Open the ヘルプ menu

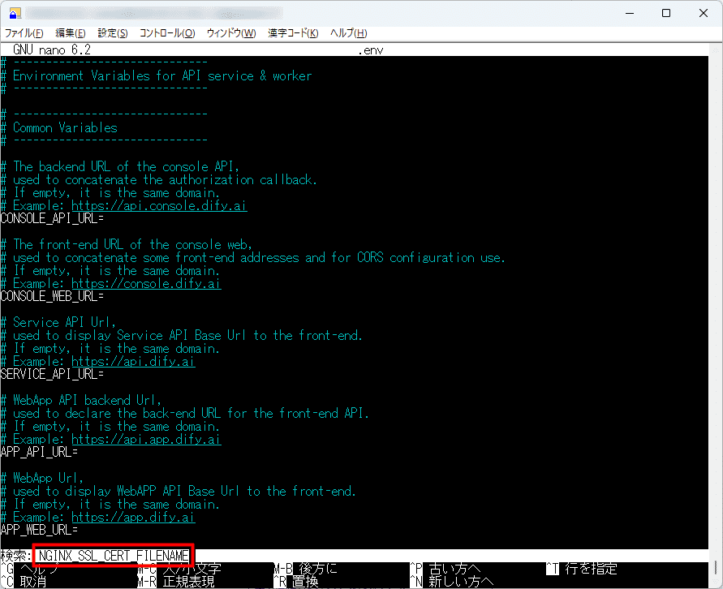[348, 32]
